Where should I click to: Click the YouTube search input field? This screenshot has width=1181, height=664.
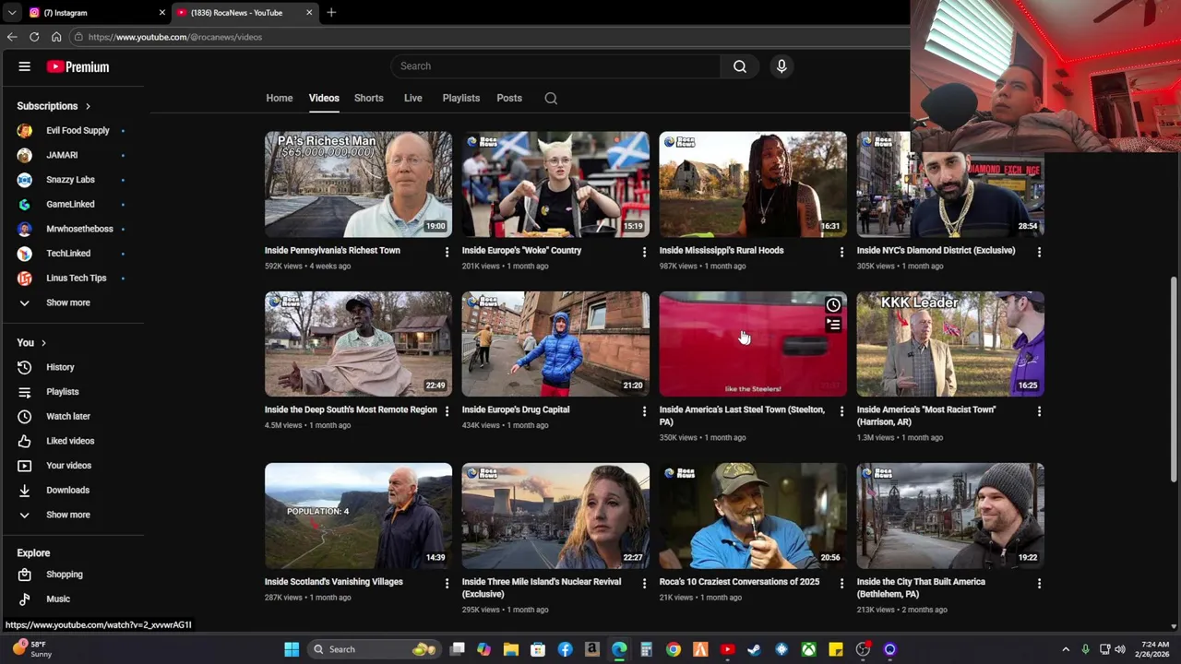pyautogui.click(x=555, y=66)
